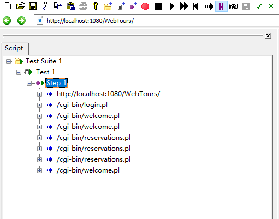Expand the /cgi-bin/login.pl request

tap(39, 105)
